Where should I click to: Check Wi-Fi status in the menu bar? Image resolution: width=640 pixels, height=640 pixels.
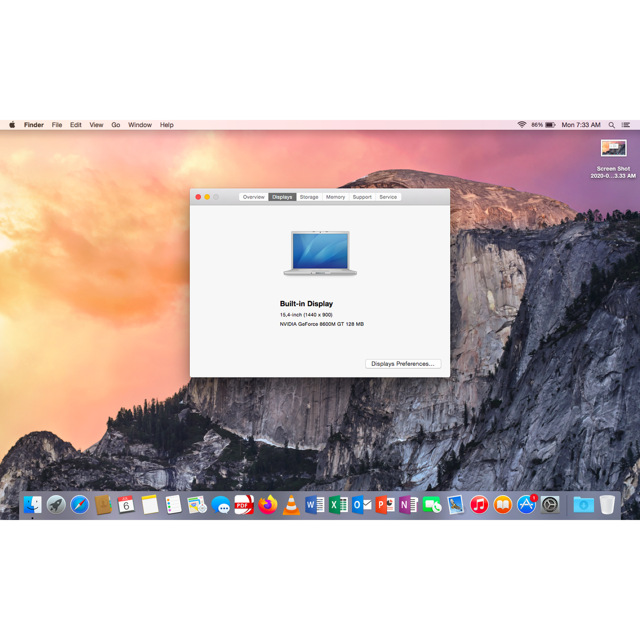[522, 125]
